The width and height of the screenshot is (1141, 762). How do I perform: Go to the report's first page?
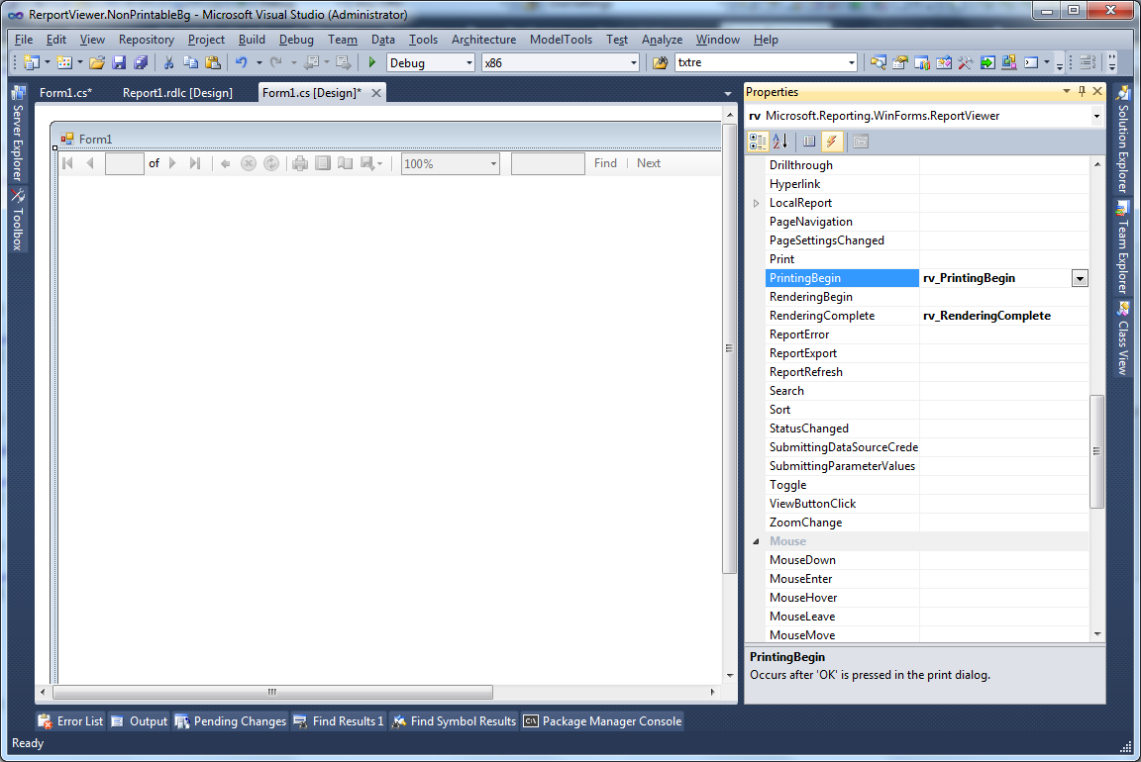67,163
